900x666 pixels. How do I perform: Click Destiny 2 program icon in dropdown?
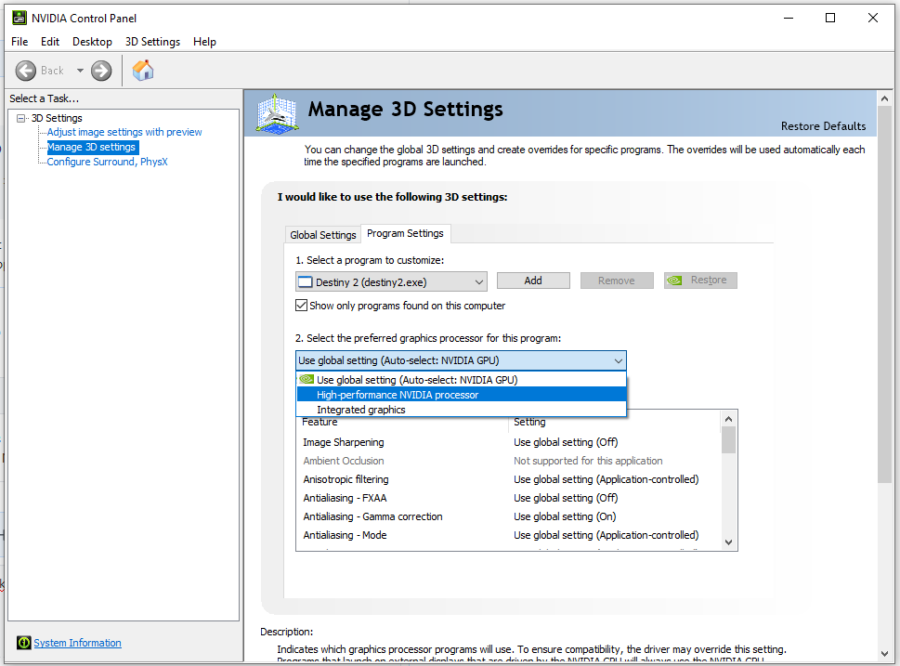pos(306,281)
